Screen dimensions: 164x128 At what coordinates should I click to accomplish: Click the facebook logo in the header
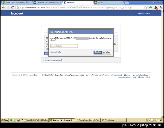(17, 13)
